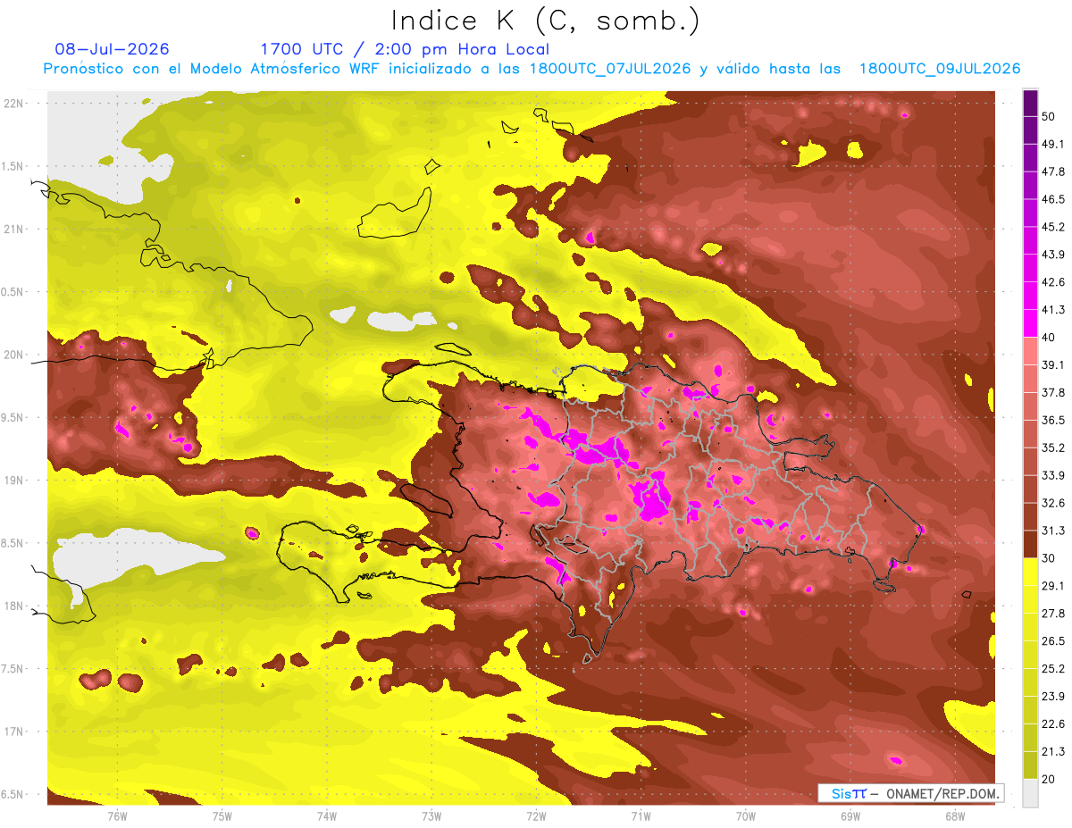Click the "17N" latitude label

[15, 732]
